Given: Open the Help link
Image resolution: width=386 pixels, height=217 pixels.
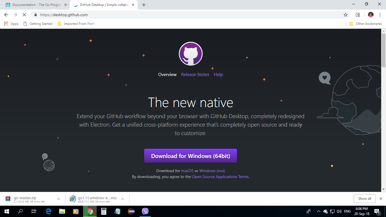Looking at the screenshot, I should click(218, 75).
